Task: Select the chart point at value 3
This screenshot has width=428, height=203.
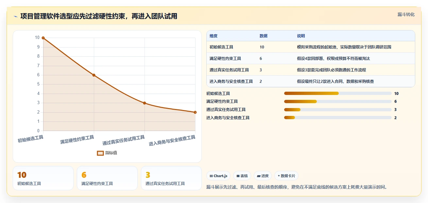Action: click(145, 103)
